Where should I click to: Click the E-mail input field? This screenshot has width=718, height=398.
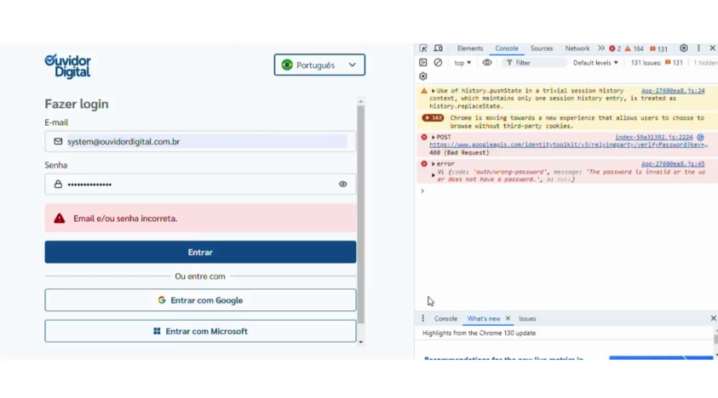200,141
